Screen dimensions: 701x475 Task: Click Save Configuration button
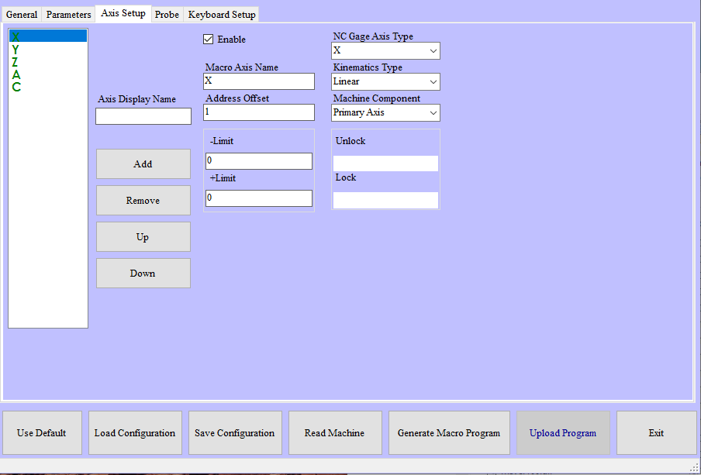234,433
